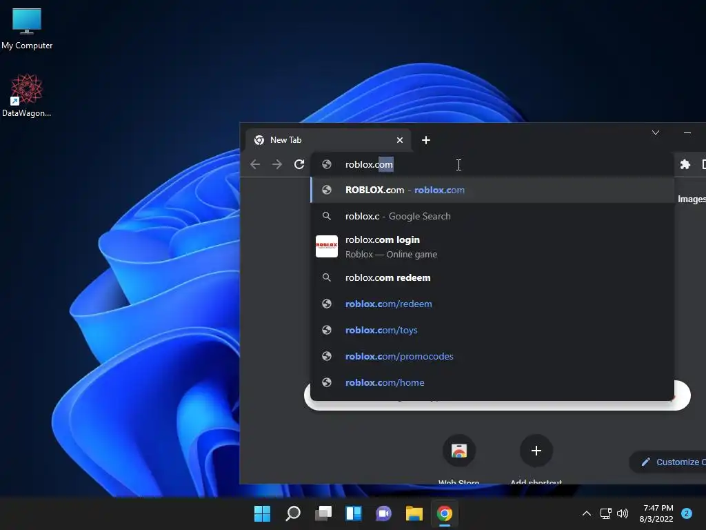Open taskbar Search magnifier
Screen dimensions: 706x530
point(292,513)
